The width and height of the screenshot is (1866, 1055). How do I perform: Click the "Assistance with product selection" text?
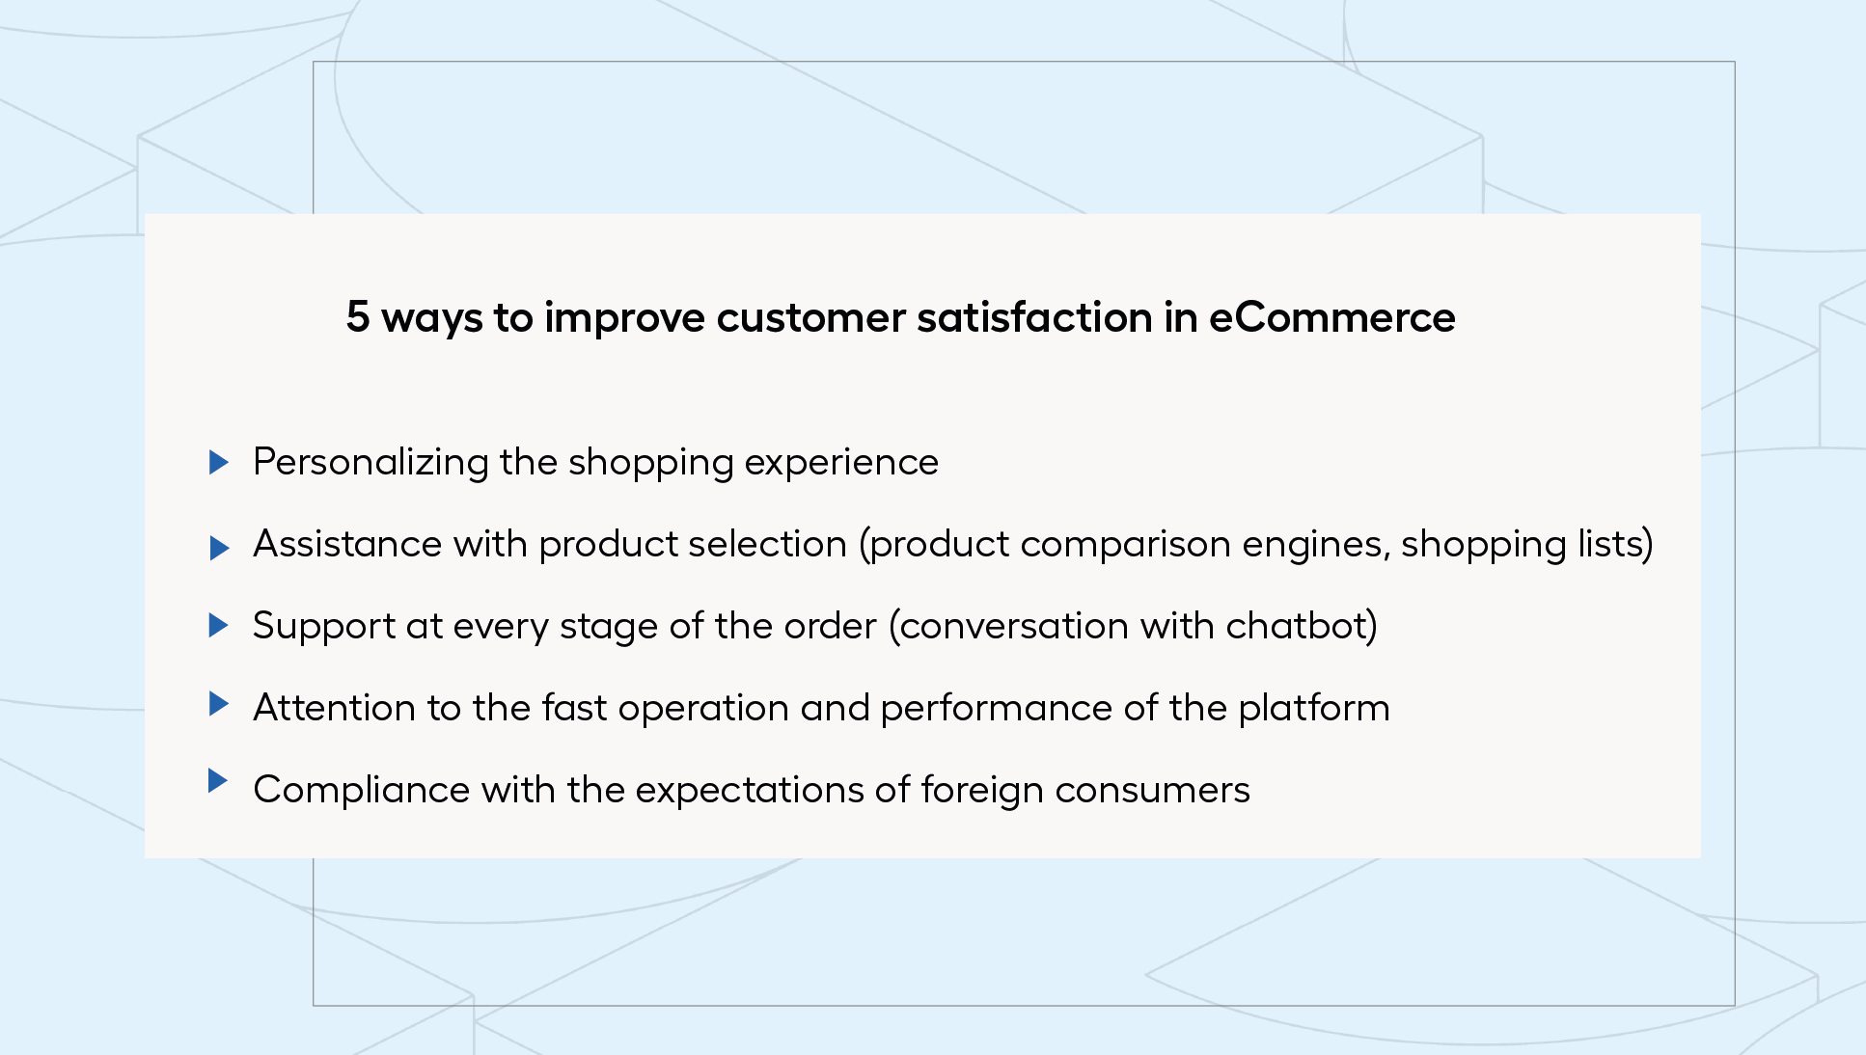click(550, 545)
